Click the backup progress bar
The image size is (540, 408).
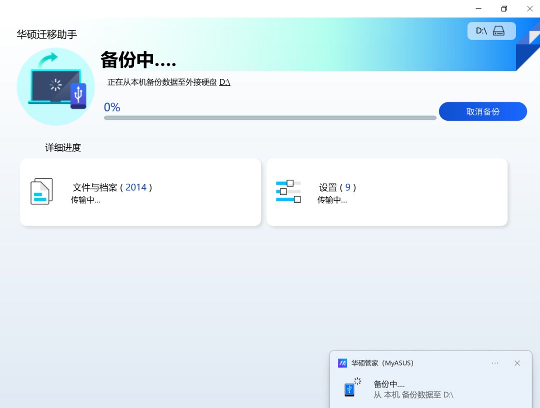click(270, 118)
